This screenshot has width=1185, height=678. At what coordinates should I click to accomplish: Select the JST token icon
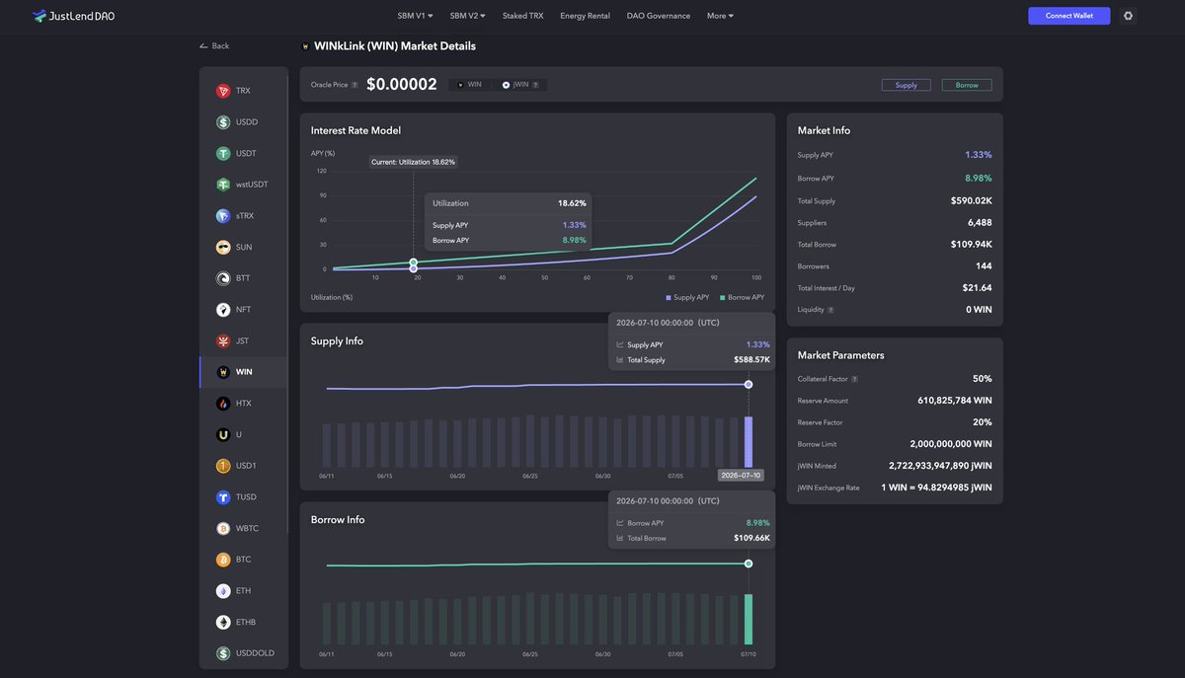[223, 340]
